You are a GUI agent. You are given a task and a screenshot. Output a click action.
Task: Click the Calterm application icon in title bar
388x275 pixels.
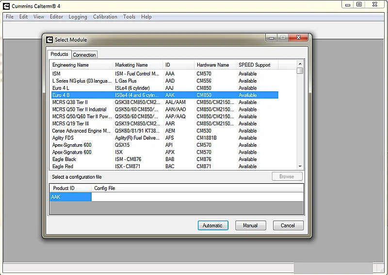coord(6,6)
